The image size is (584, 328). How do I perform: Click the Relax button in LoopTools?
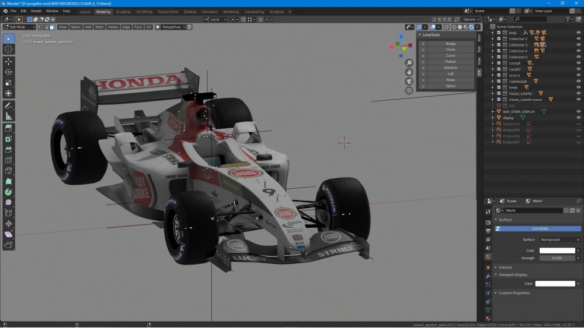(450, 80)
